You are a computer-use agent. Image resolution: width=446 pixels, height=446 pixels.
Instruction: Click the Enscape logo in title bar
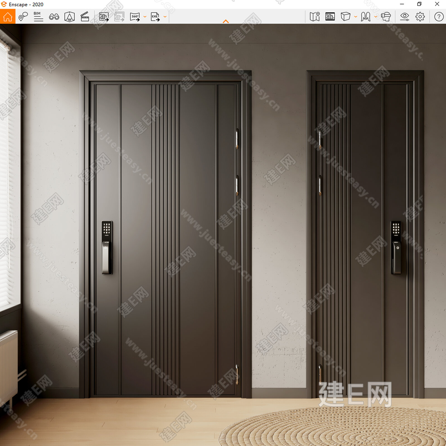tap(4, 4)
